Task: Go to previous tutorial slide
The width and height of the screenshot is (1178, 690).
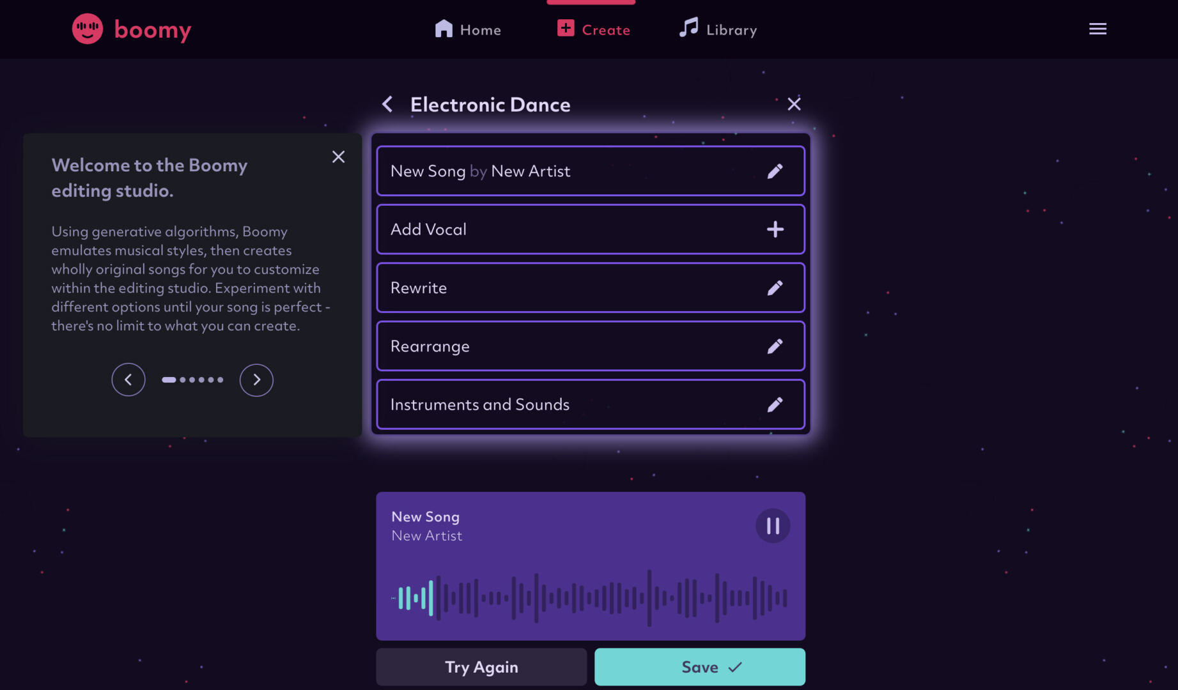Action: (128, 379)
